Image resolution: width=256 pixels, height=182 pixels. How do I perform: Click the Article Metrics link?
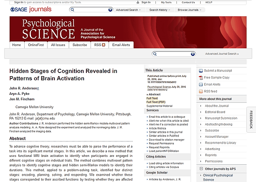coord(157,128)
